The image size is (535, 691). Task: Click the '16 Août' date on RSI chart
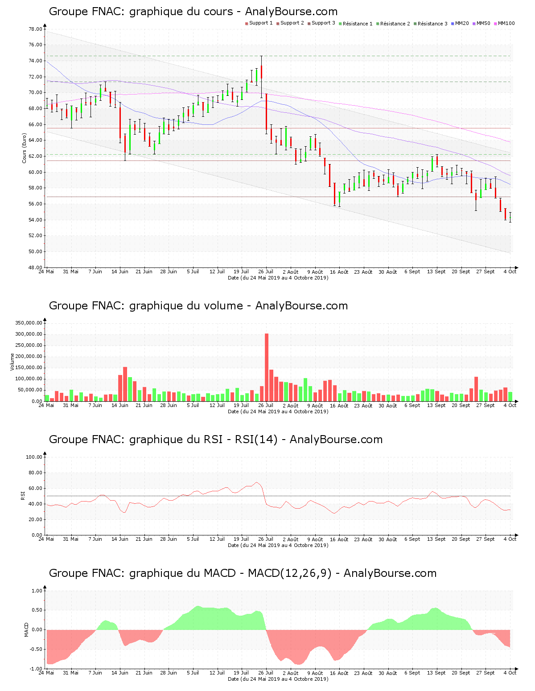(339, 539)
